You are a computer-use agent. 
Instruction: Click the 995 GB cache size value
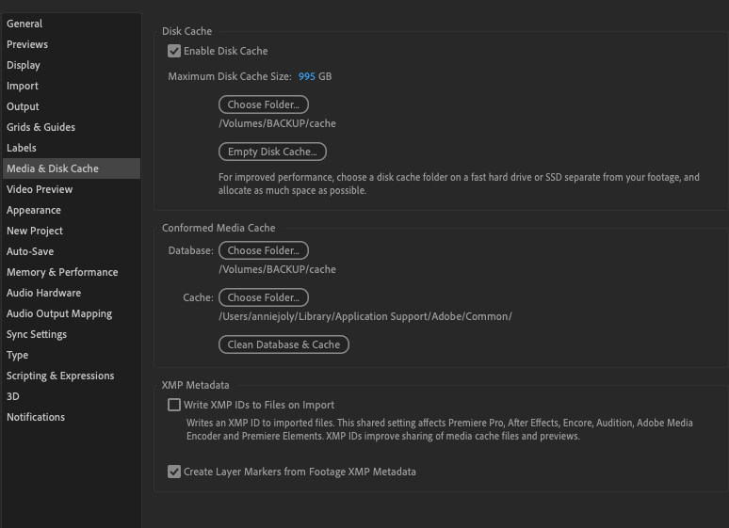click(x=307, y=76)
